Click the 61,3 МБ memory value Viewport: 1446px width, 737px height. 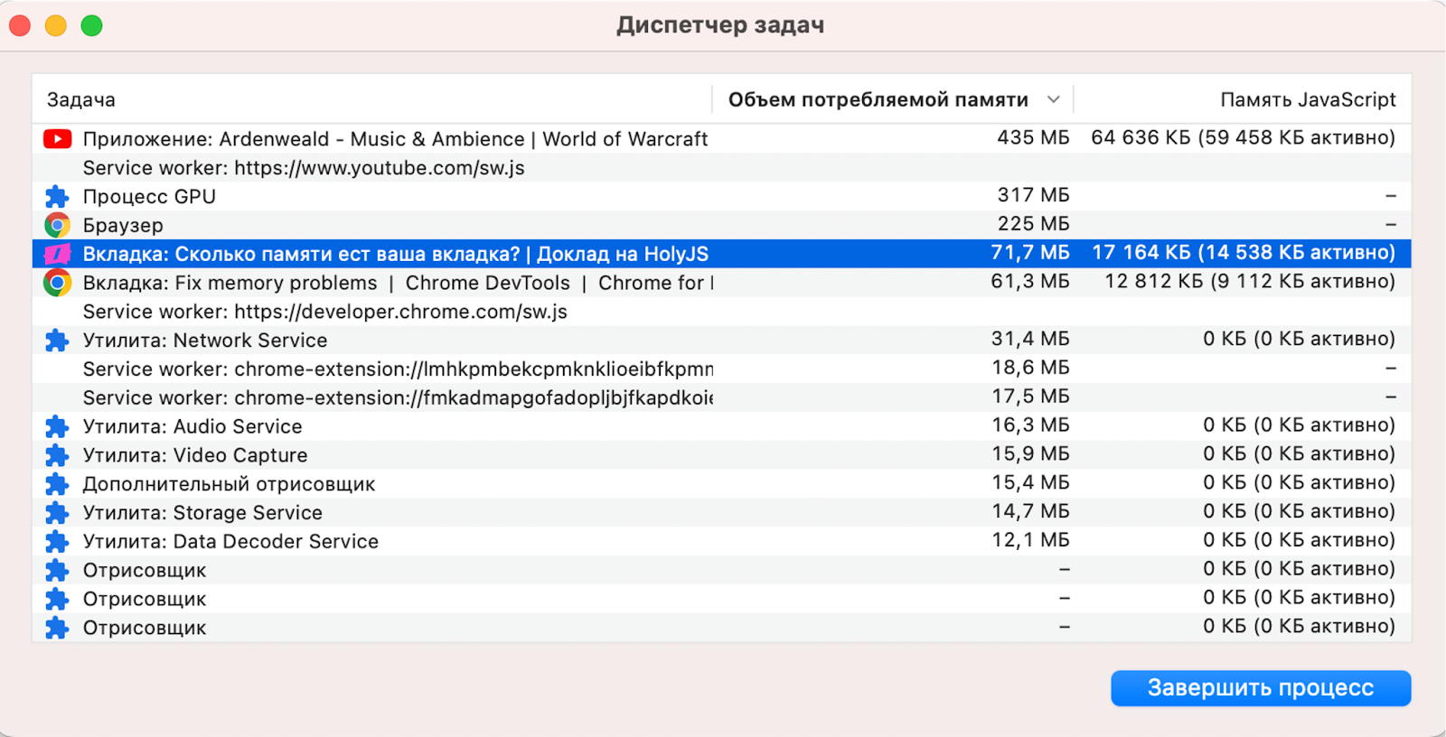[1030, 282]
